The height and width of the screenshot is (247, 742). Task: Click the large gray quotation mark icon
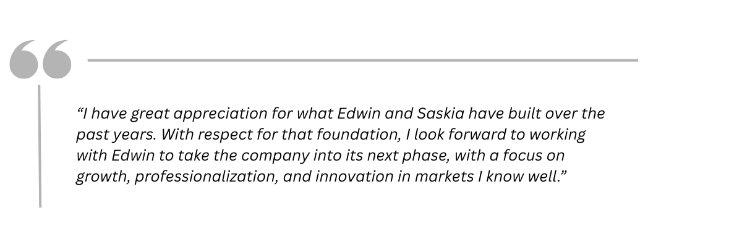(40, 60)
